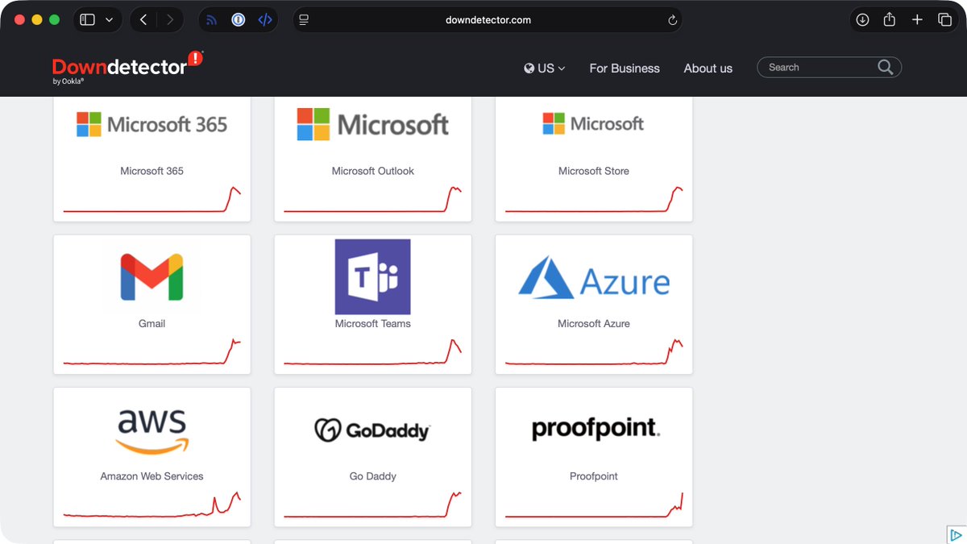Follow the Gmail name link
The width and height of the screenshot is (967, 544).
click(x=151, y=323)
